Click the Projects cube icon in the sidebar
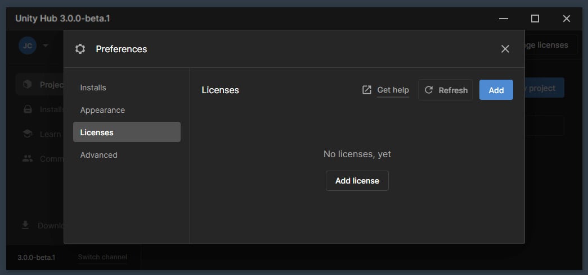 point(28,85)
